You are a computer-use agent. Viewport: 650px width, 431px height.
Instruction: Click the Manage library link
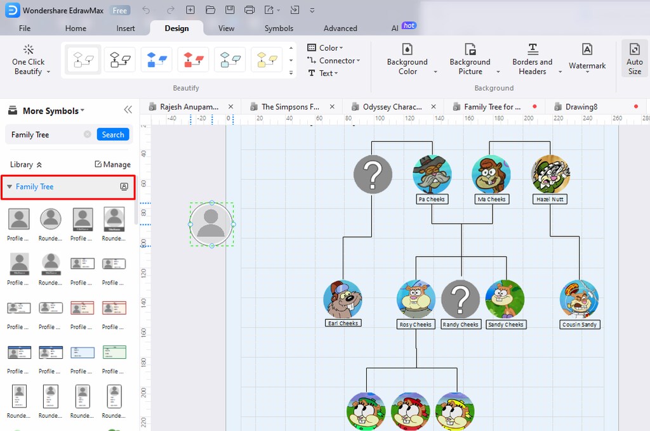pos(113,164)
